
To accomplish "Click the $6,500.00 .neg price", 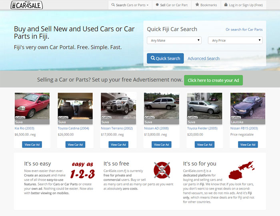I will click(x=25, y=135).
